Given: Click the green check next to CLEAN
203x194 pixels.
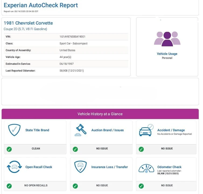Looking at the screenshot, I should tap(9, 149).
